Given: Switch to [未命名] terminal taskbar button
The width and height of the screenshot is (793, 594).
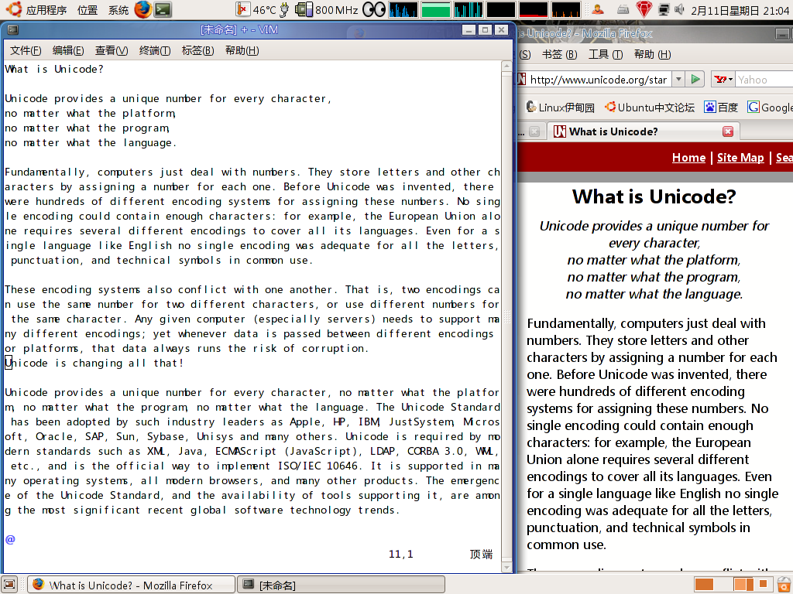Looking at the screenshot, I should (341, 585).
